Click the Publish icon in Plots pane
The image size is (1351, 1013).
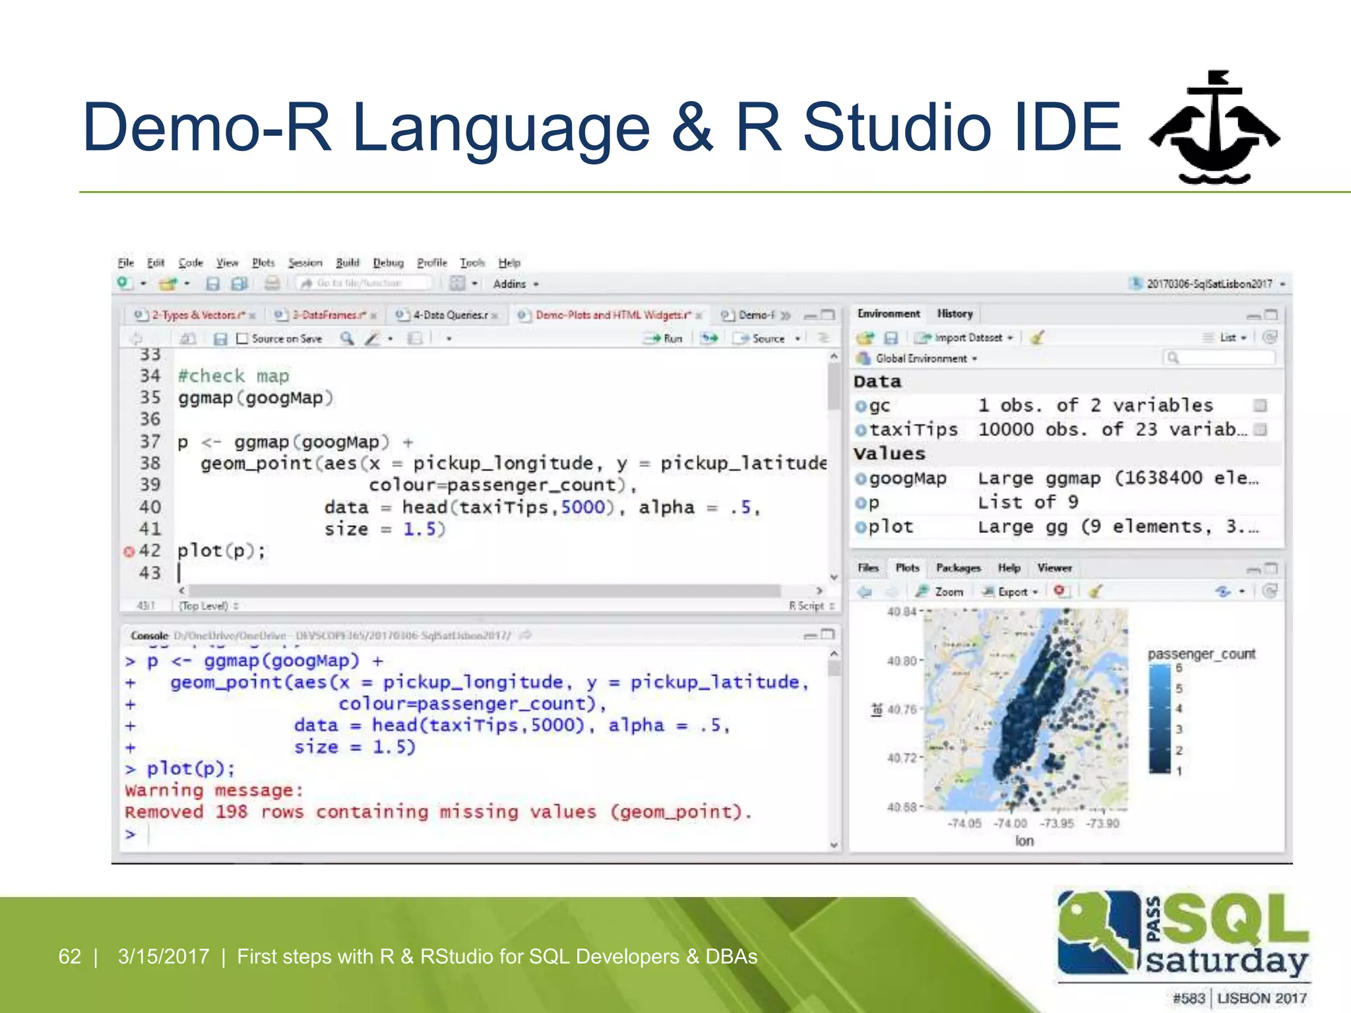pos(1223,592)
